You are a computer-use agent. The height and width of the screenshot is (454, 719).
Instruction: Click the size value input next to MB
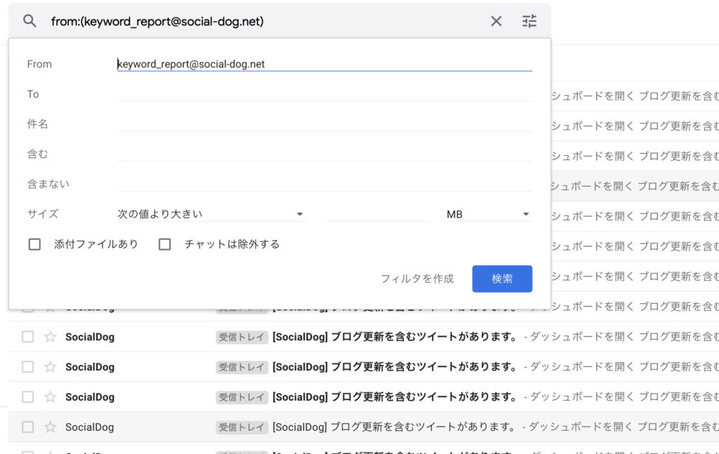376,214
